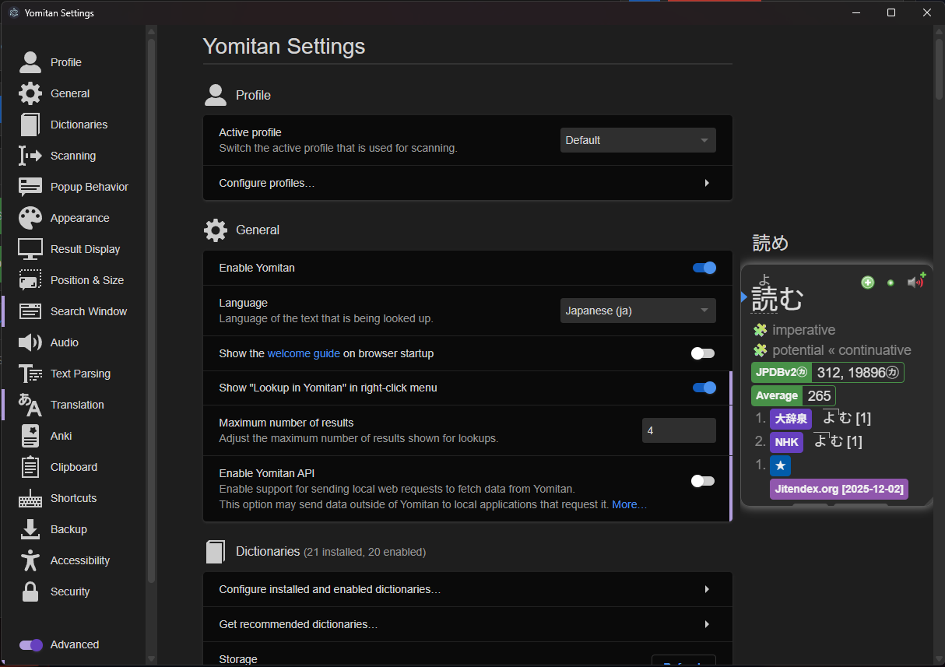Screen dimensions: 945x667
Task: Open the Language dropdown showing Japanese (ja)
Action: coord(638,311)
